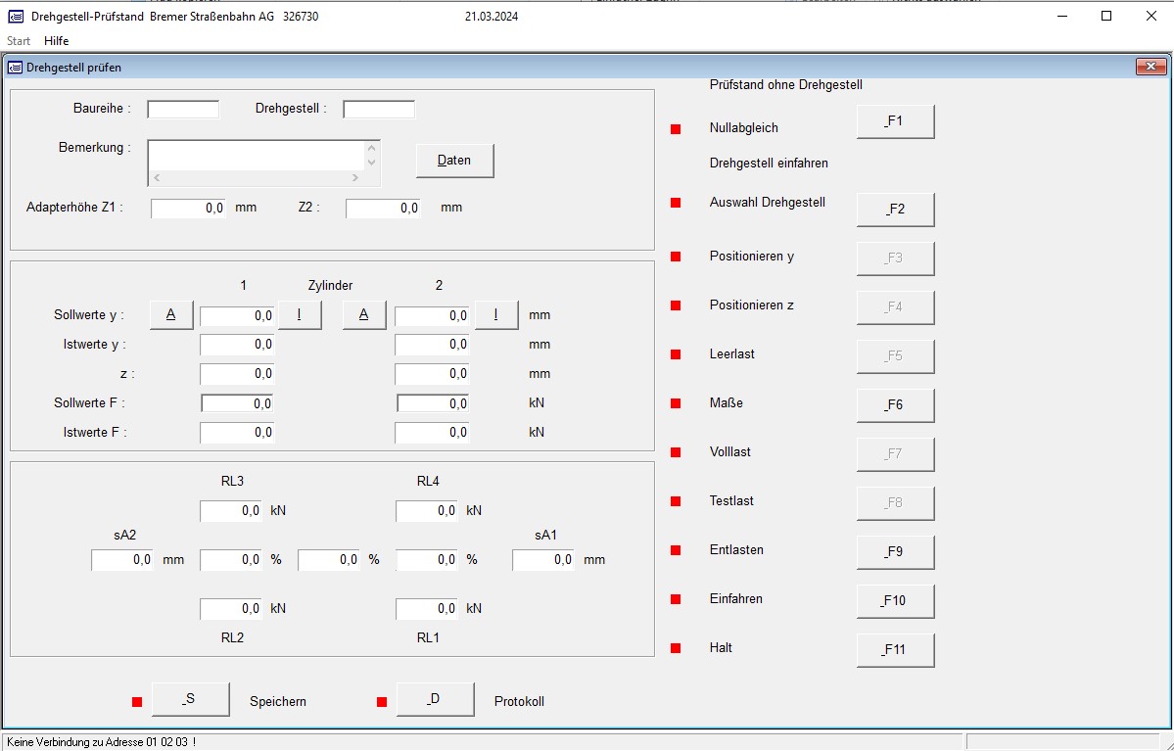Click the red indicator next to Protokoll
The image size is (1174, 751).
(380, 701)
